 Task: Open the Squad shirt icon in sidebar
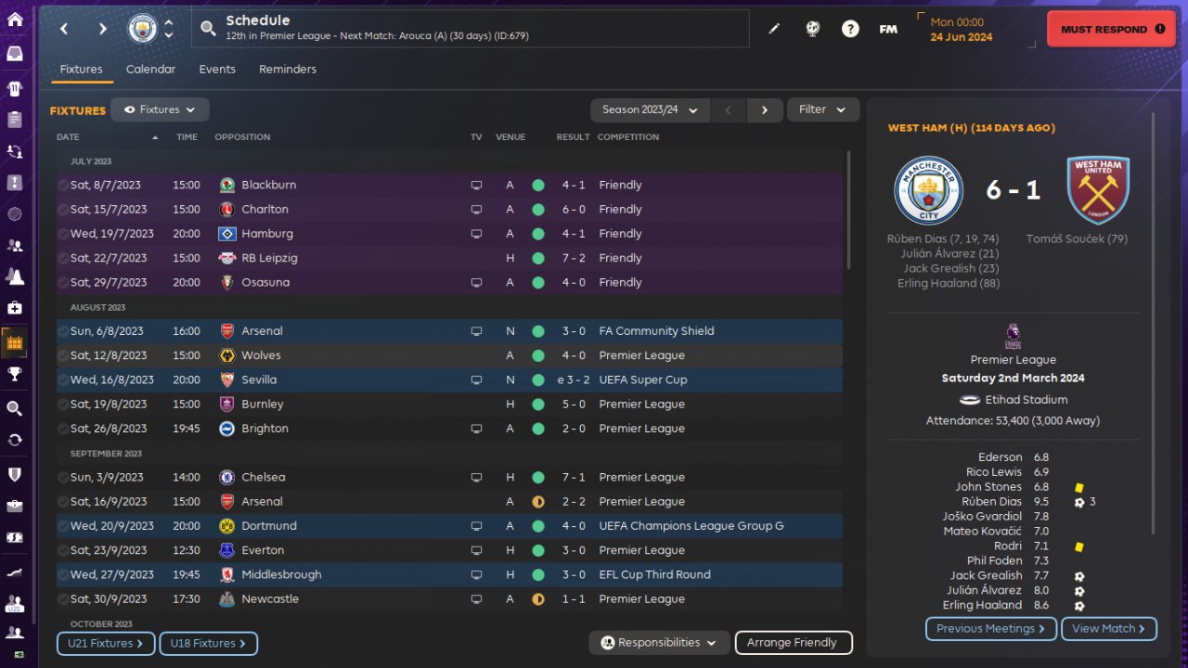coord(15,89)
